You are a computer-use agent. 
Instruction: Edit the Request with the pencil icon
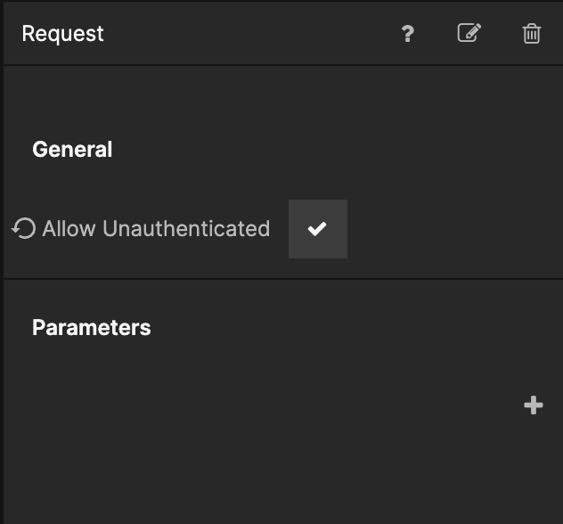coord(469,33)
